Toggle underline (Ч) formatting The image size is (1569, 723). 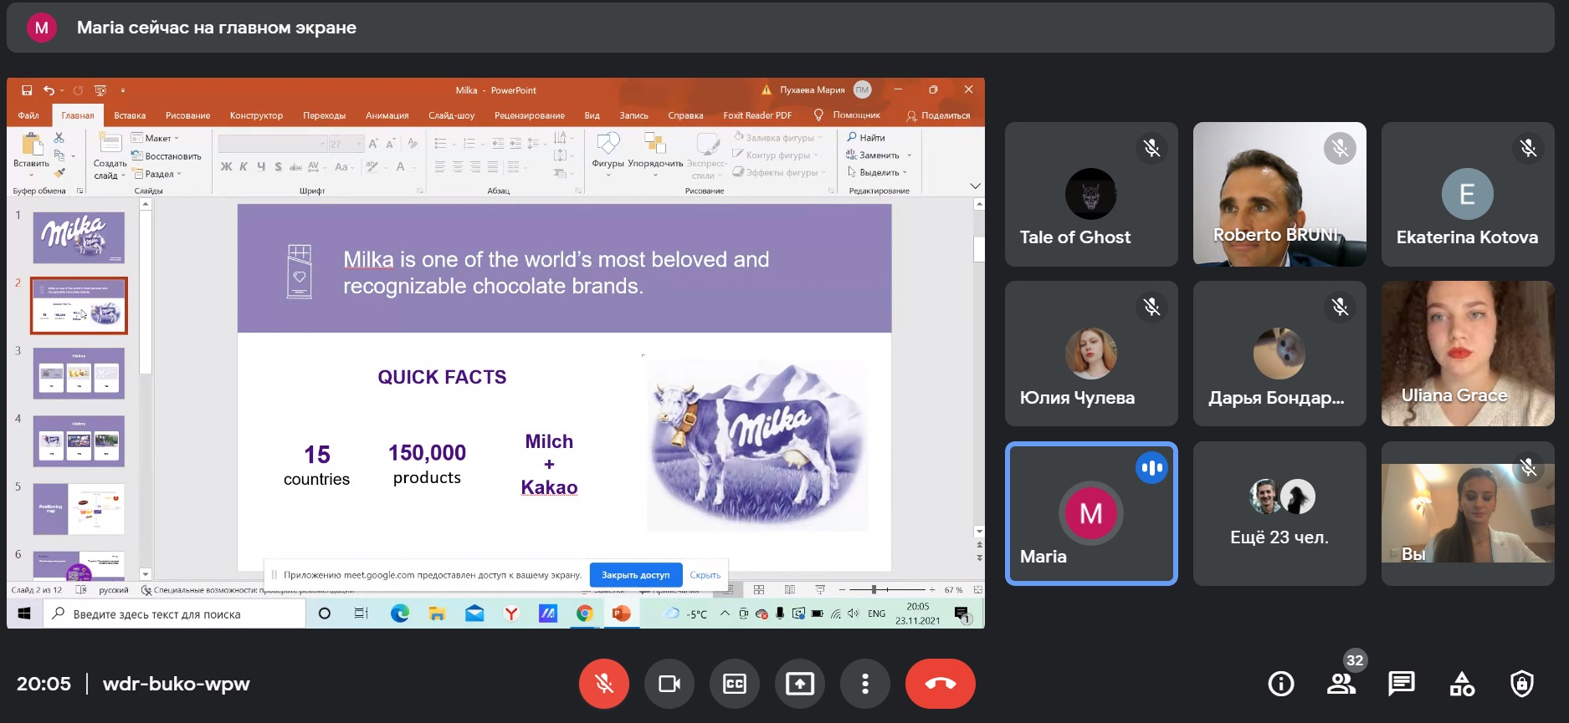coord(261,167)
